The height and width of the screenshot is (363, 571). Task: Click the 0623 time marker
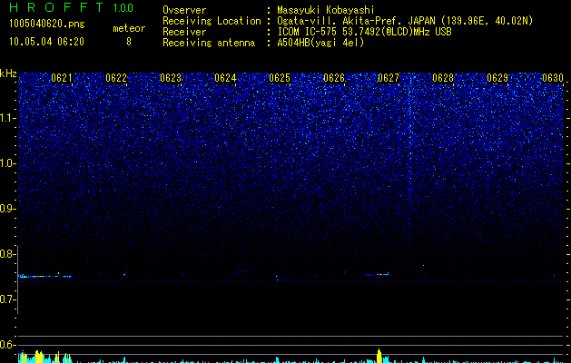[171, 77]
